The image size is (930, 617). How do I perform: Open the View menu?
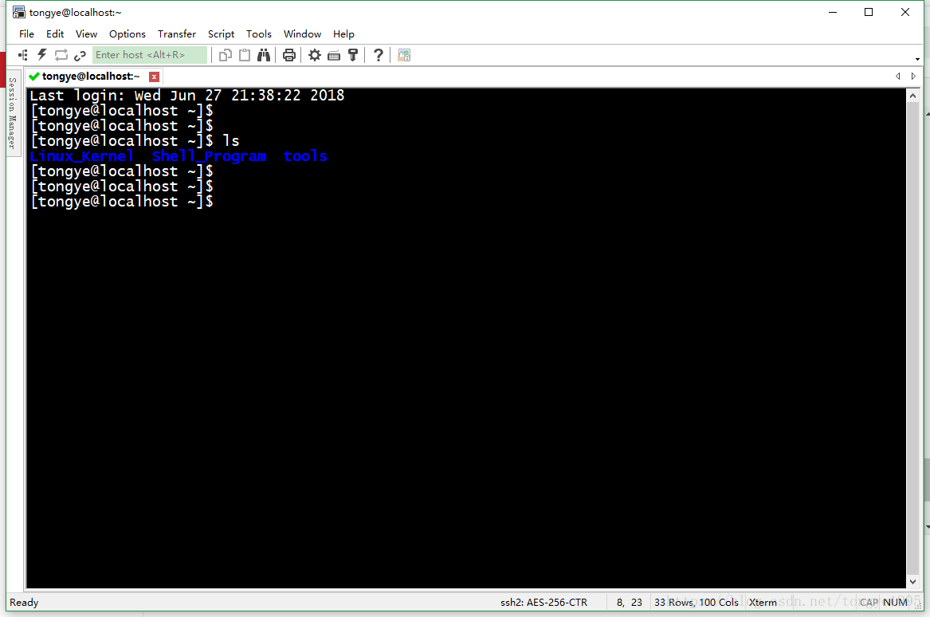click(87, 33)
